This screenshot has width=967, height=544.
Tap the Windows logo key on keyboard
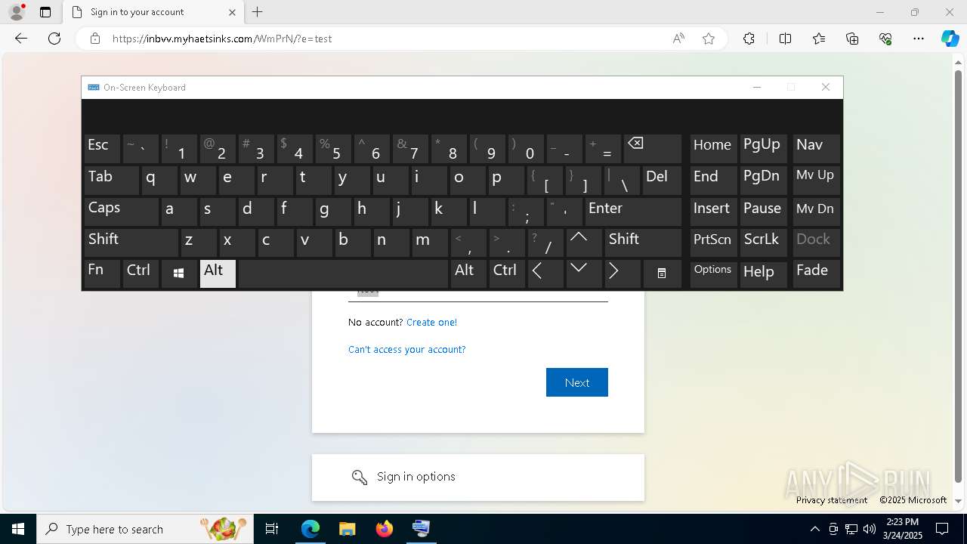coord(179,274)
